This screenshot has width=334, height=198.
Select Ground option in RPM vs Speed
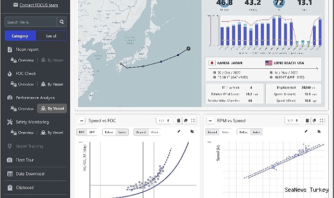[x=212, y=132]
